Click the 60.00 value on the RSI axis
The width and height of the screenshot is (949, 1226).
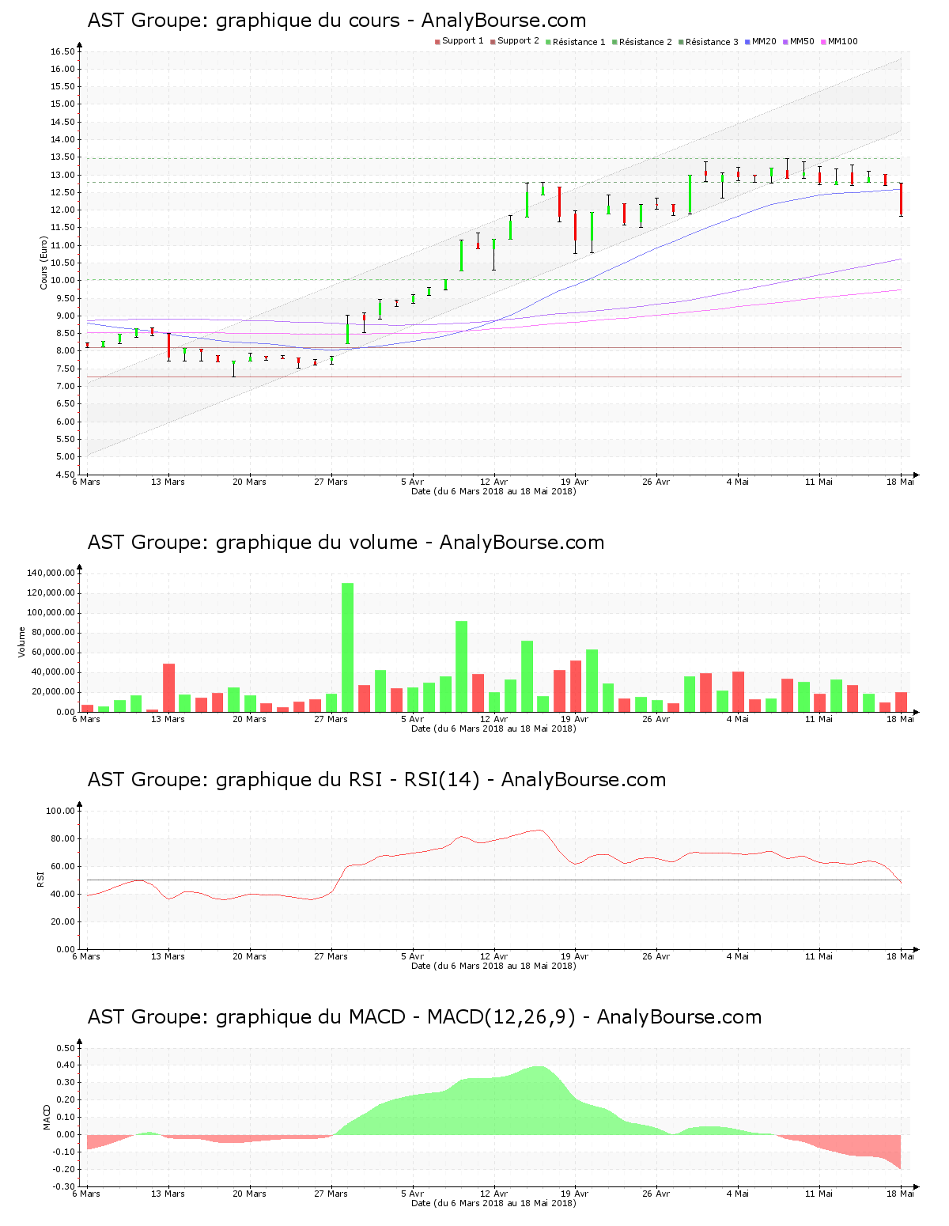62,866
